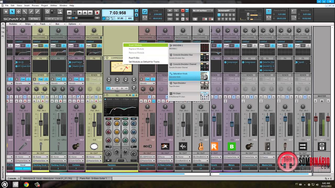Open the Strips dropdown menu
The width and height of the screenshot is (335, 188).
coord(29,24)
